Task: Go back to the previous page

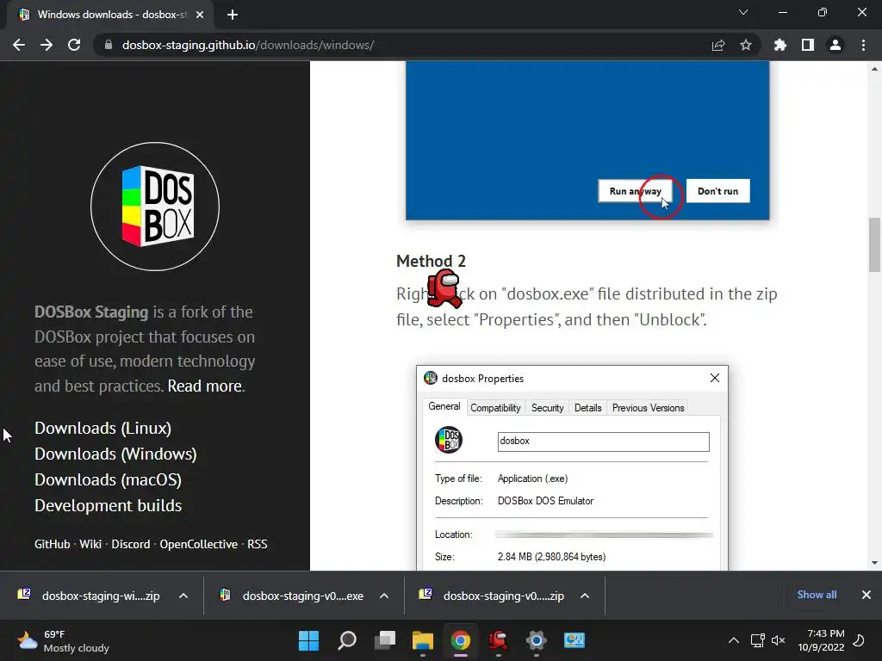Action: (19, 45)
